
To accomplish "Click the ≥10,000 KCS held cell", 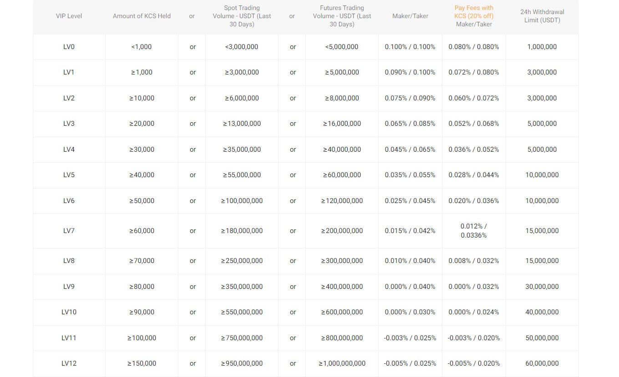I will 142,98.
